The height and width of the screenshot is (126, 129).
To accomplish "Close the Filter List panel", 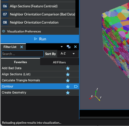I will click(x=75, y=47).
